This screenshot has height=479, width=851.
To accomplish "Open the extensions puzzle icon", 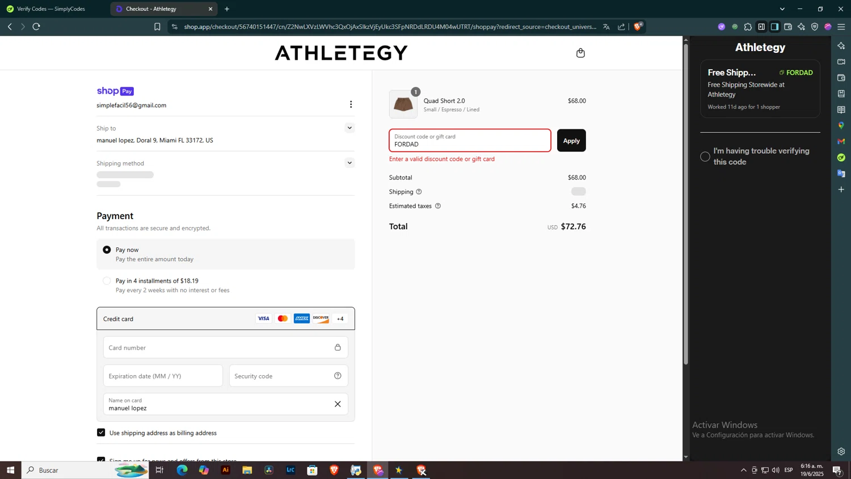I will (x=748, y=27).
